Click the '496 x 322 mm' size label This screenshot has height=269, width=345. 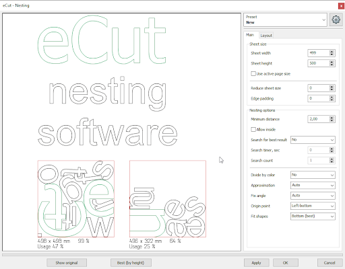146,241
